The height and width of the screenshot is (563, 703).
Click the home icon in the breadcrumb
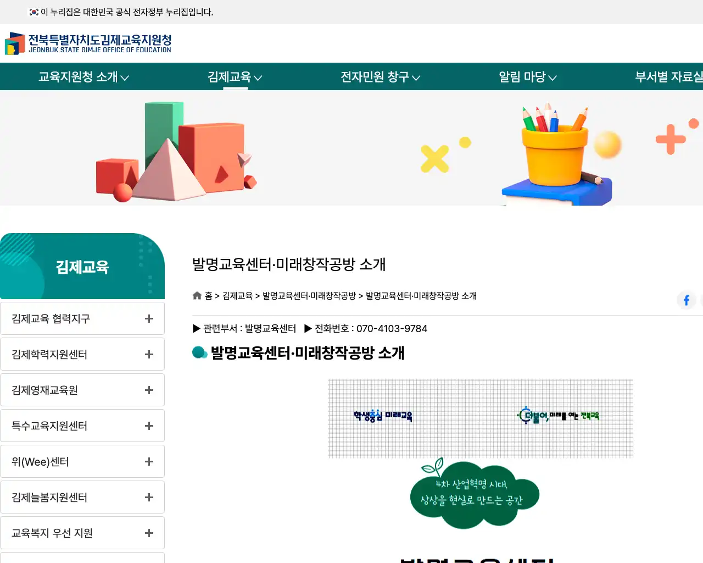[x=197, y=295]
